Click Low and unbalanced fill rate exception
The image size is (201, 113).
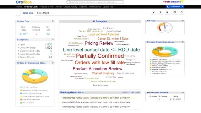[x=103, y=82]
